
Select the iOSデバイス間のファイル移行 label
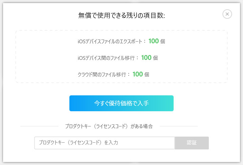(x=108, y=58)
